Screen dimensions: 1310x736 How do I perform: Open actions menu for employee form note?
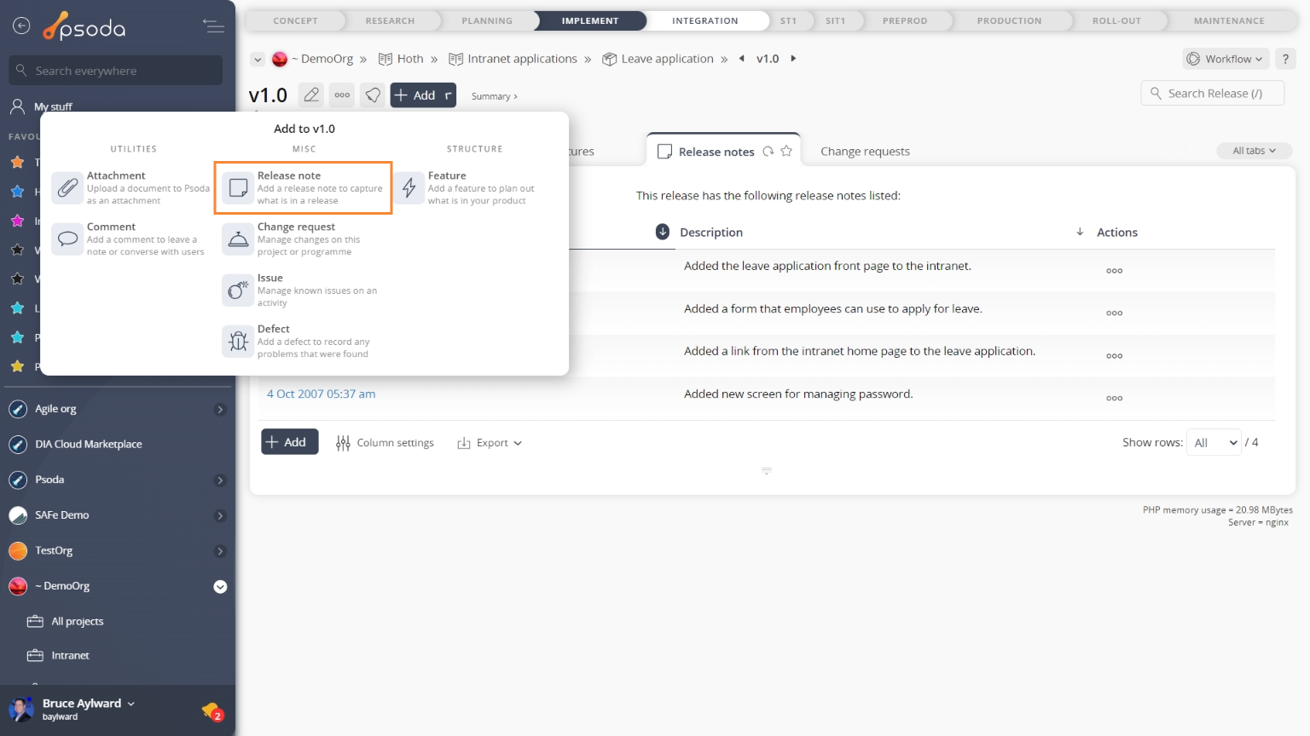click(1114, 313)
